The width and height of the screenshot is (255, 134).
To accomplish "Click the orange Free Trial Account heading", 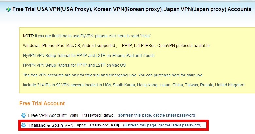I will pos(42,103).
